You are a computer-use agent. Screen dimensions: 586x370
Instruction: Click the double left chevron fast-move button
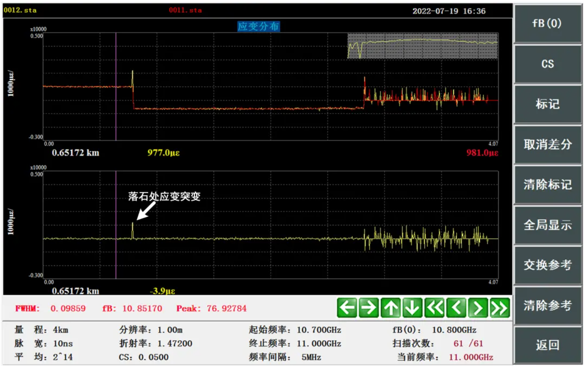click(434, 308)
